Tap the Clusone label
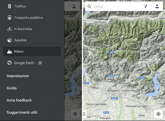The height and width of the screenshot is (121, 165). (x=143, y=61)
